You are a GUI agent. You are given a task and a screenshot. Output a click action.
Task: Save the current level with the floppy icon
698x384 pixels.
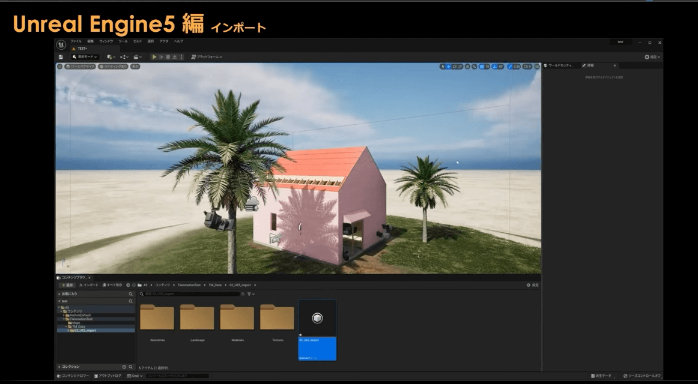coord(61,57)
